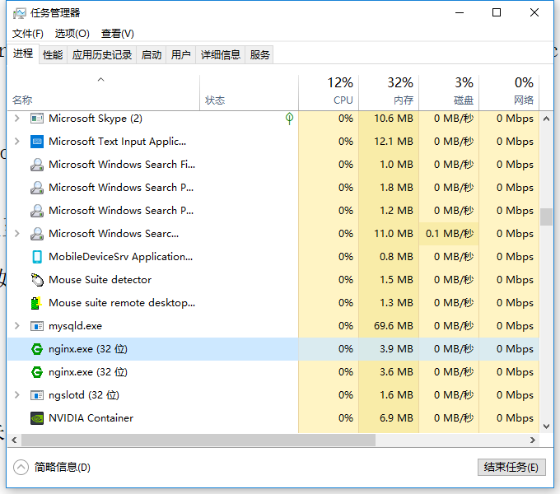The width and height of the screenshot is (560, 494).
Task: Sort by the 内存 column header
Action: point(389,93)
